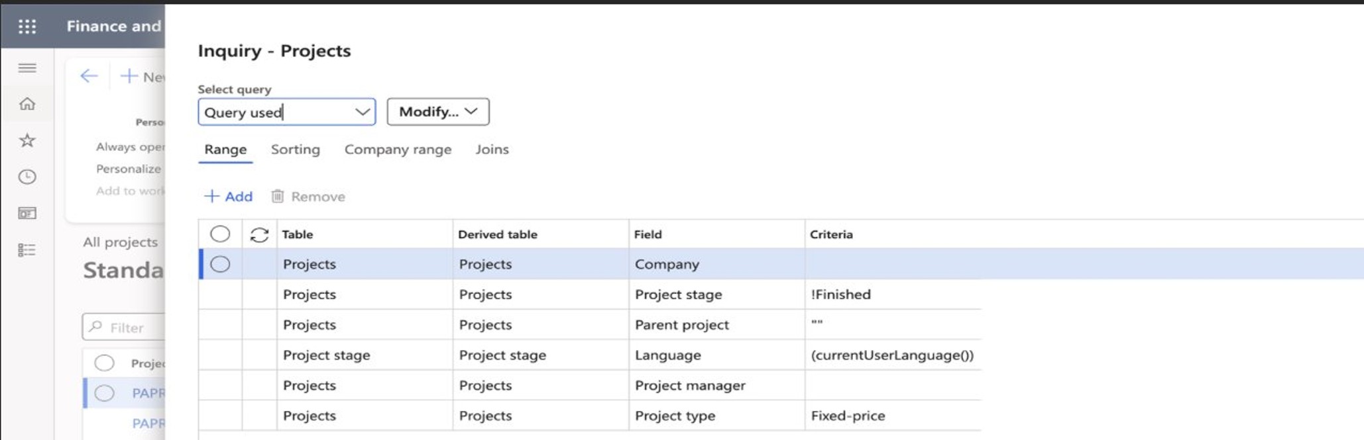1364x440 pixels.
Task: Expand the hamburger navigation pane icon
Action: [27, 67]
